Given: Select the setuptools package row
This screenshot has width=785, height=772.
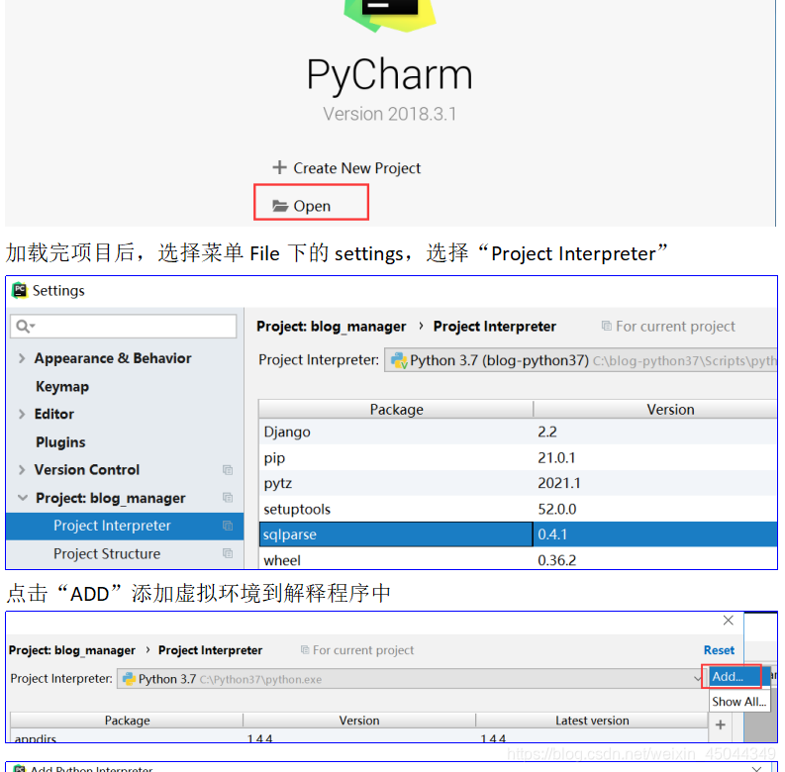Looking at the screenshot, I should [x=518, y=509].
